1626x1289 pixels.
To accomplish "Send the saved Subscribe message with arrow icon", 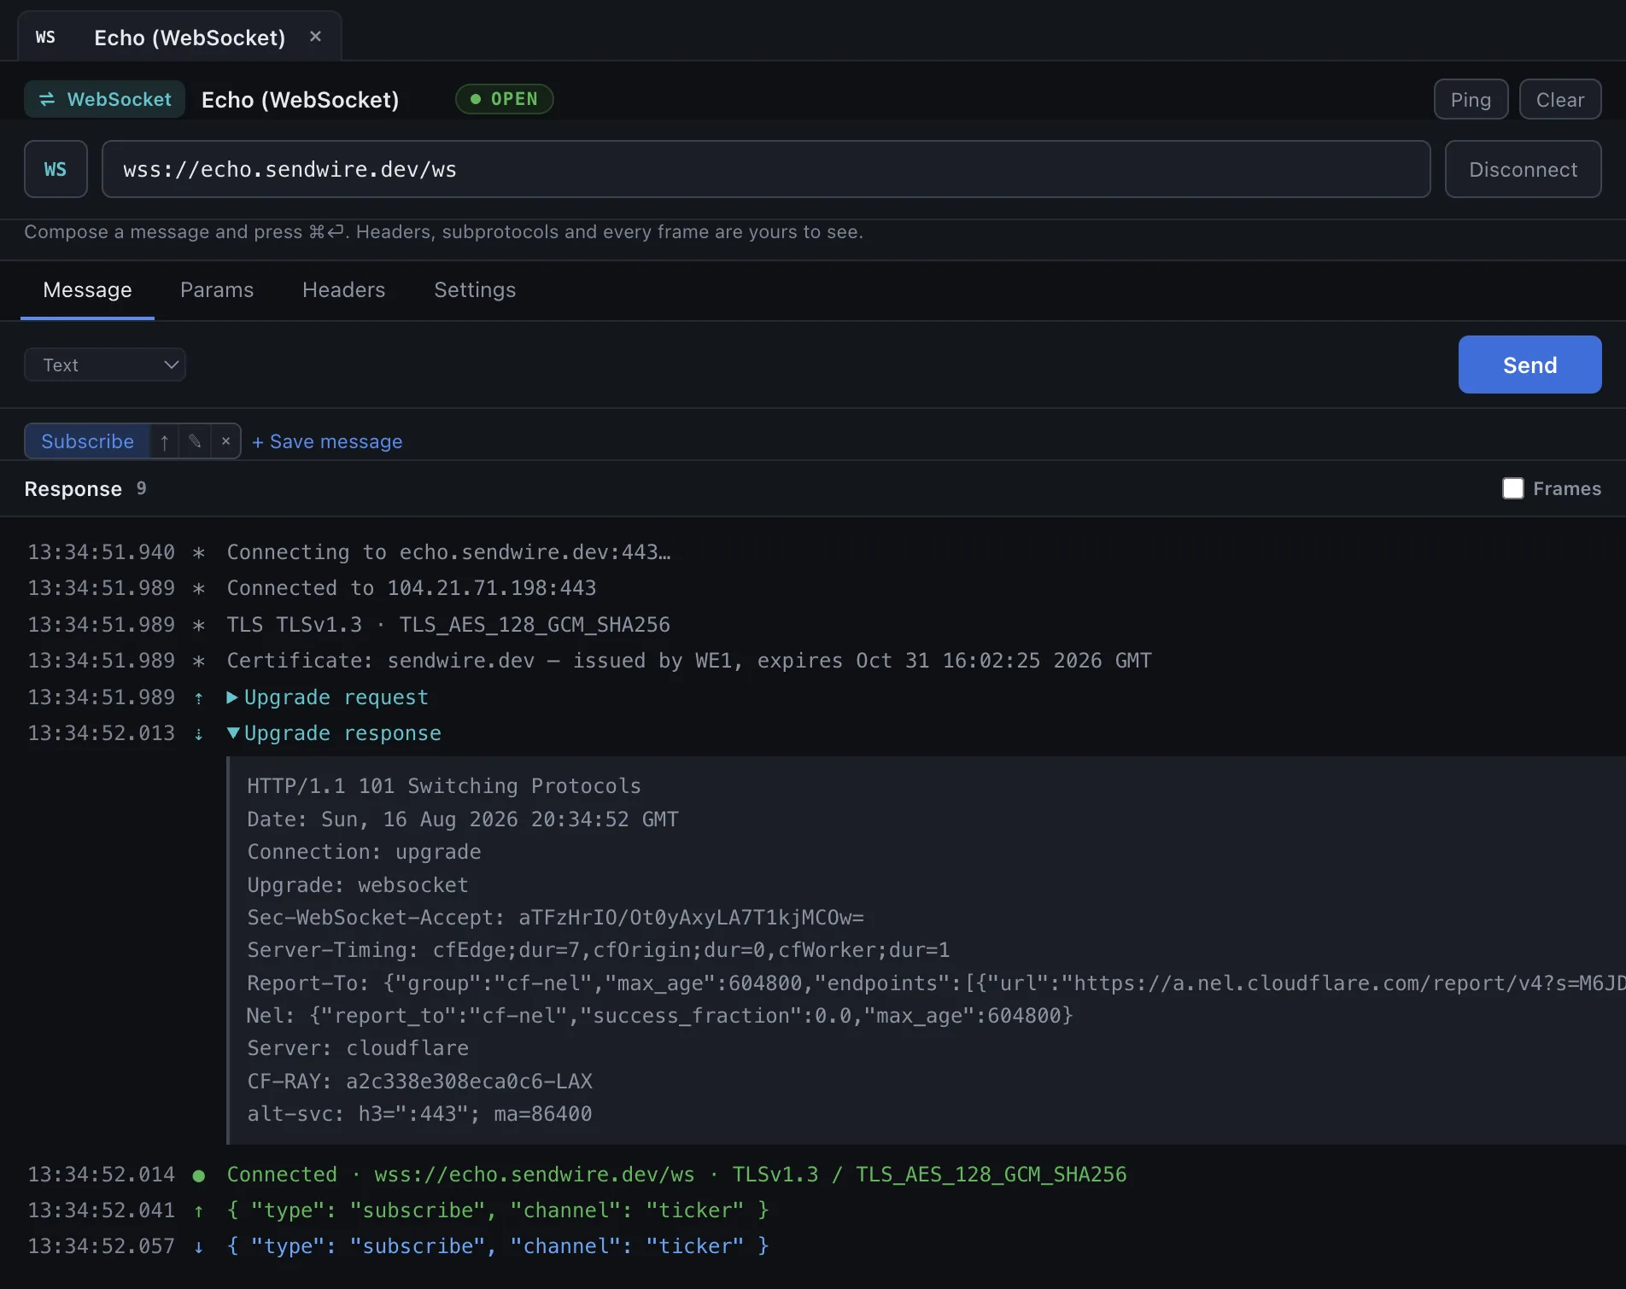I will [x=164, y=441].
